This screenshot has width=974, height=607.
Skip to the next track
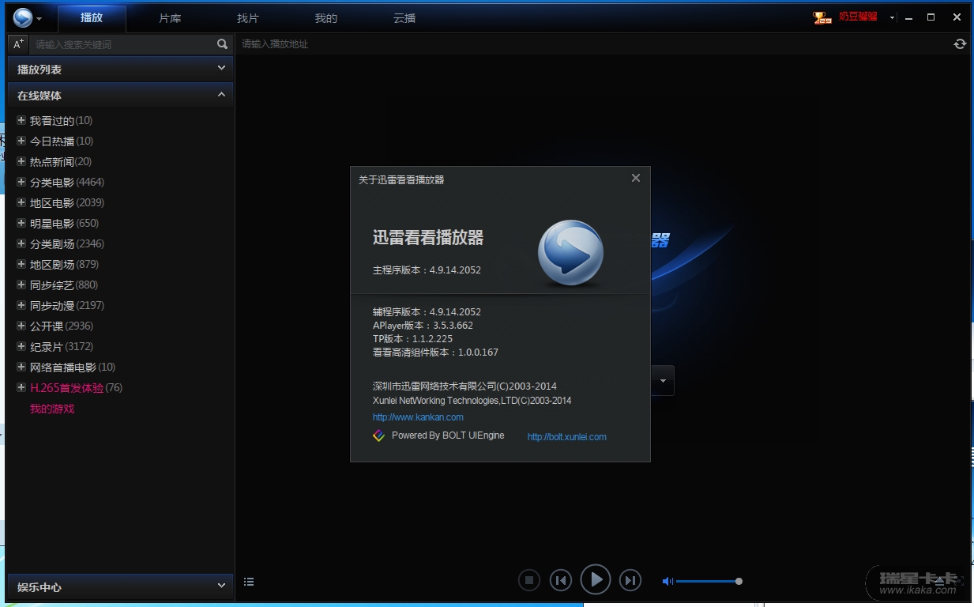(630, 581)
